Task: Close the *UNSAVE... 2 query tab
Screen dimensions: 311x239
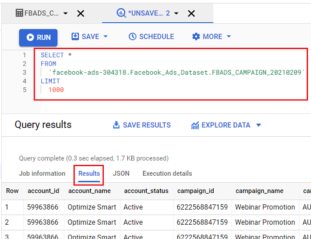Action: pos(191,14)
